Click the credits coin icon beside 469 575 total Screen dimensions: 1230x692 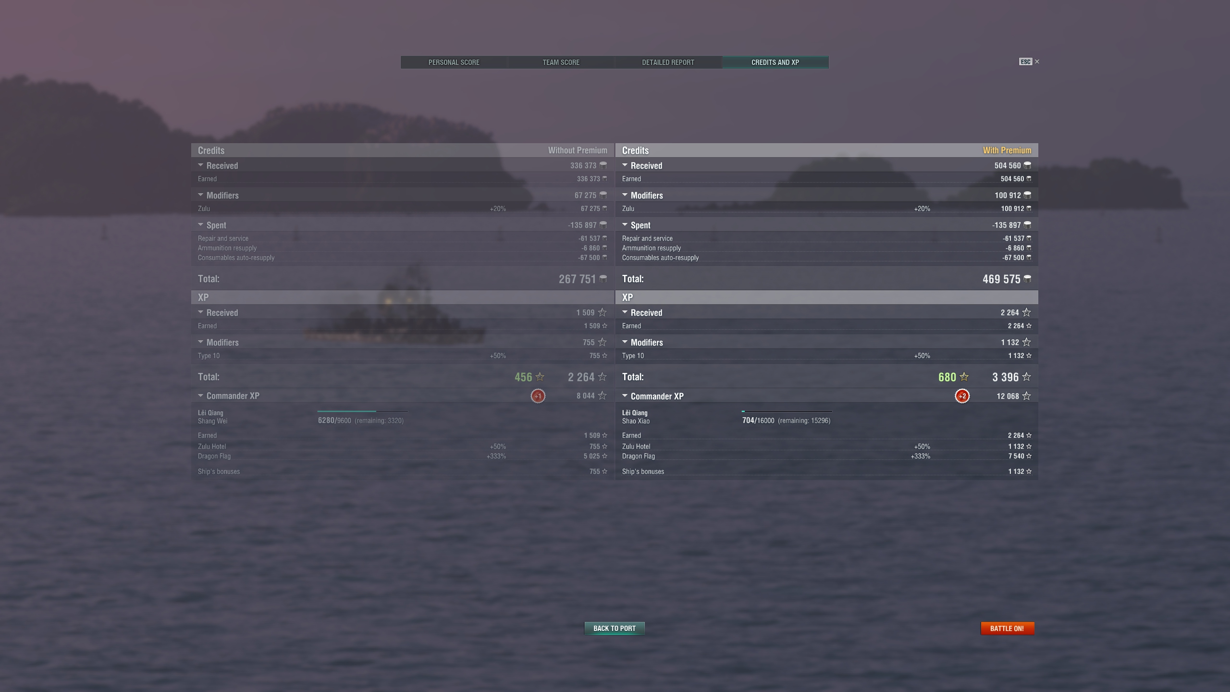point(1027,279)
